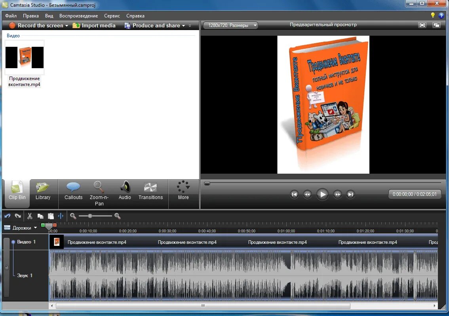Screen dimensions: 449x316
Task: Click the Undo icon
Action: 8,216
